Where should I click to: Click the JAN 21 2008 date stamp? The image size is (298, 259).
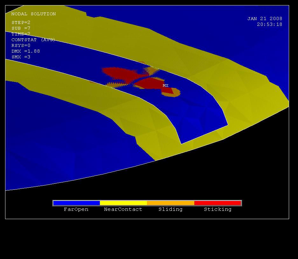tap(265, 18)
